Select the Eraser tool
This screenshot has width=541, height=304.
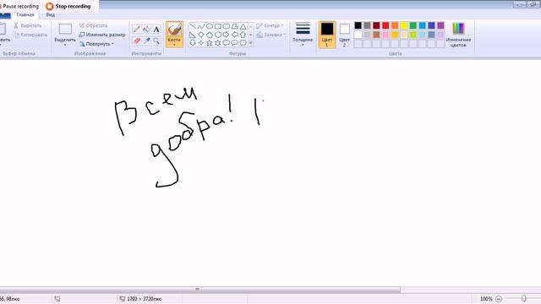[x=137, y=41]
